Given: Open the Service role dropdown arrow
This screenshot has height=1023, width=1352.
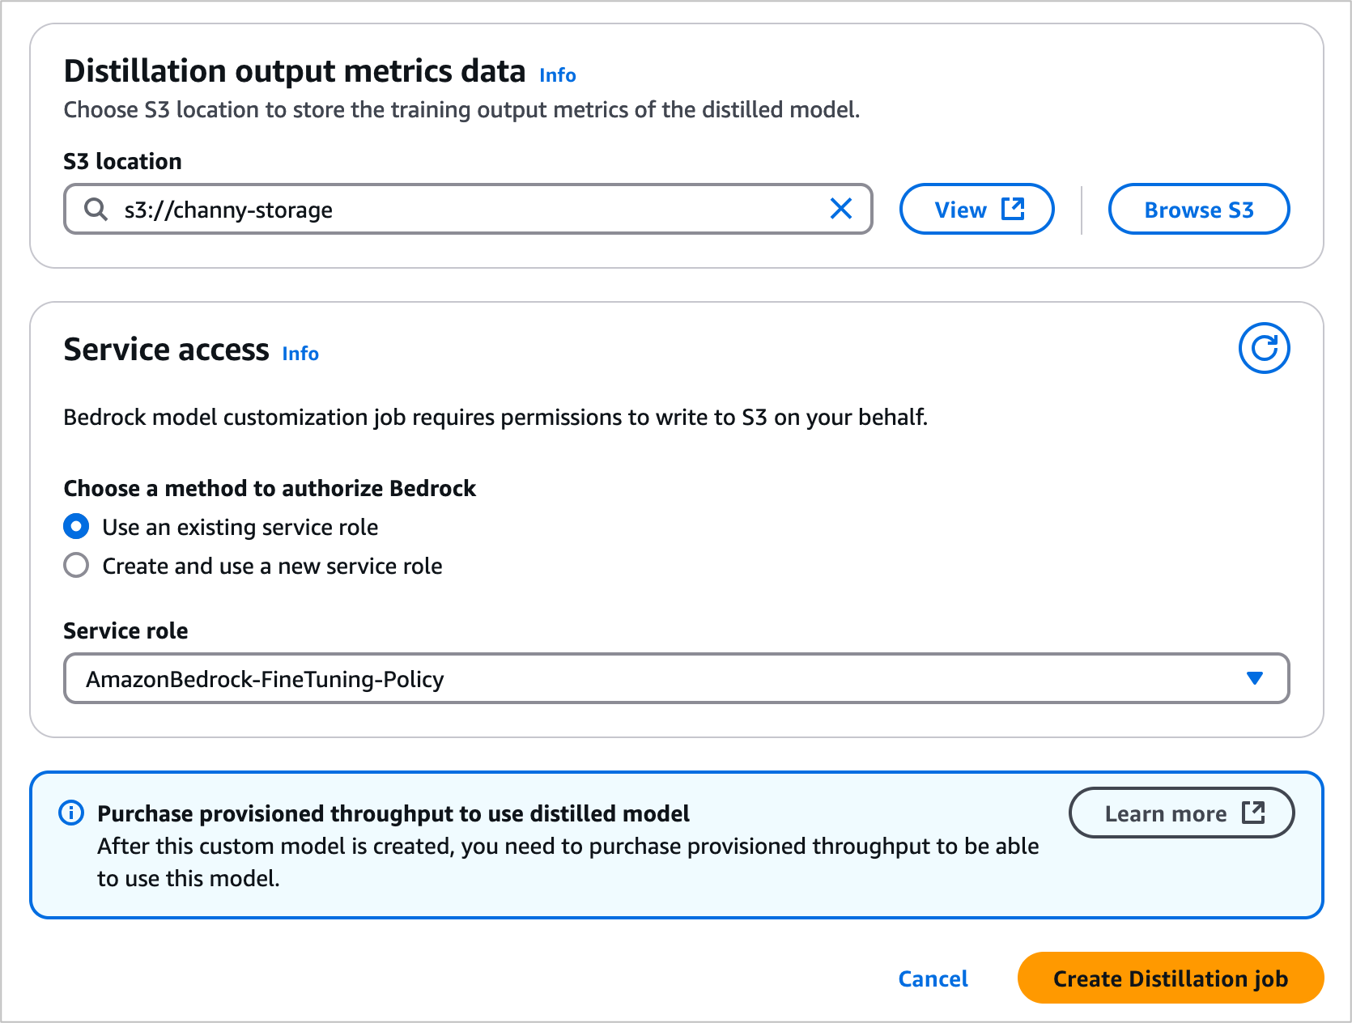Looking at the screenshot, I should pyautogui.click(x=1254, y=678).
